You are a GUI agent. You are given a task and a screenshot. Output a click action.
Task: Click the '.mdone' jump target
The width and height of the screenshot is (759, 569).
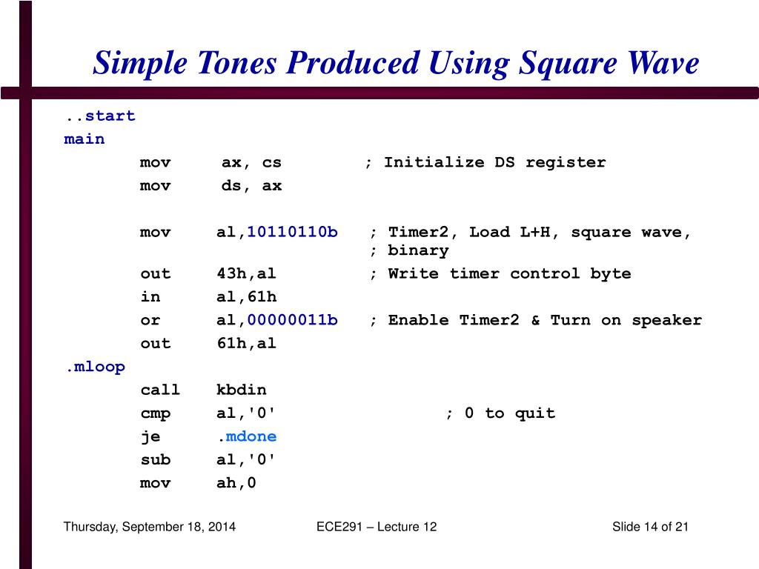click(247, 437)
